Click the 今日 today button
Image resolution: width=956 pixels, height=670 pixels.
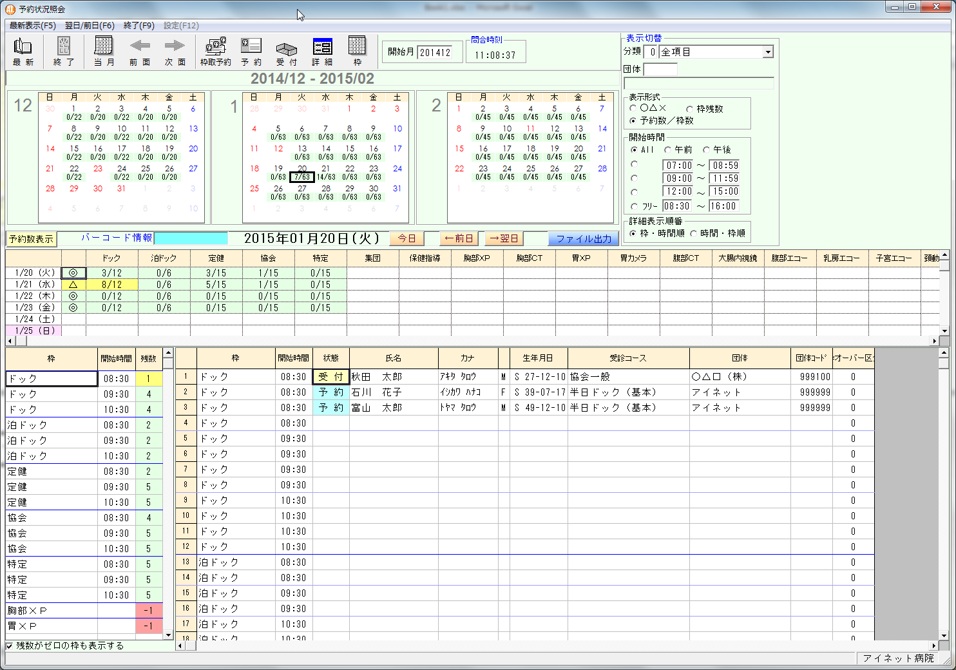tap(406, 238)
